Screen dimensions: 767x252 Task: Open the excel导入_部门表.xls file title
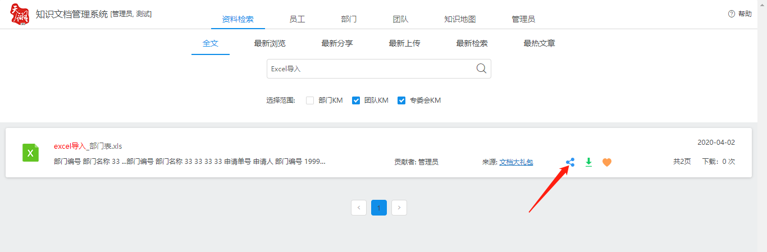point(88,146)
